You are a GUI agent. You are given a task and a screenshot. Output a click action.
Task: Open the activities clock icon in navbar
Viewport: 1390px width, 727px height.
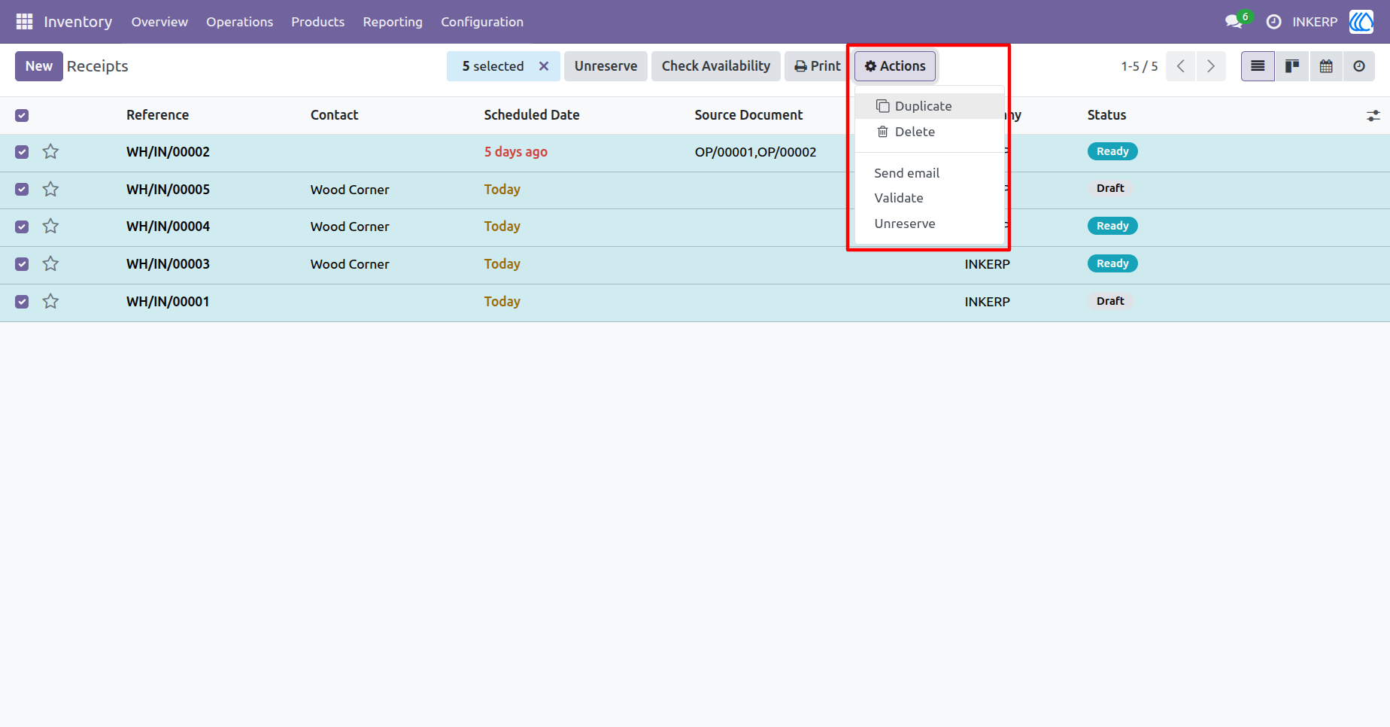[1273, 22]
